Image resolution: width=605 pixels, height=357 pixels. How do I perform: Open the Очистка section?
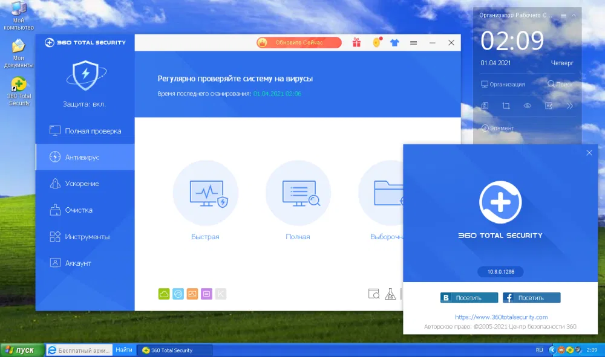[85, 210]
